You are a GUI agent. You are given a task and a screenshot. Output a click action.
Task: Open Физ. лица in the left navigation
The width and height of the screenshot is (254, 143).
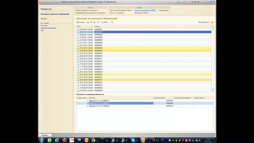pos(44,25)
